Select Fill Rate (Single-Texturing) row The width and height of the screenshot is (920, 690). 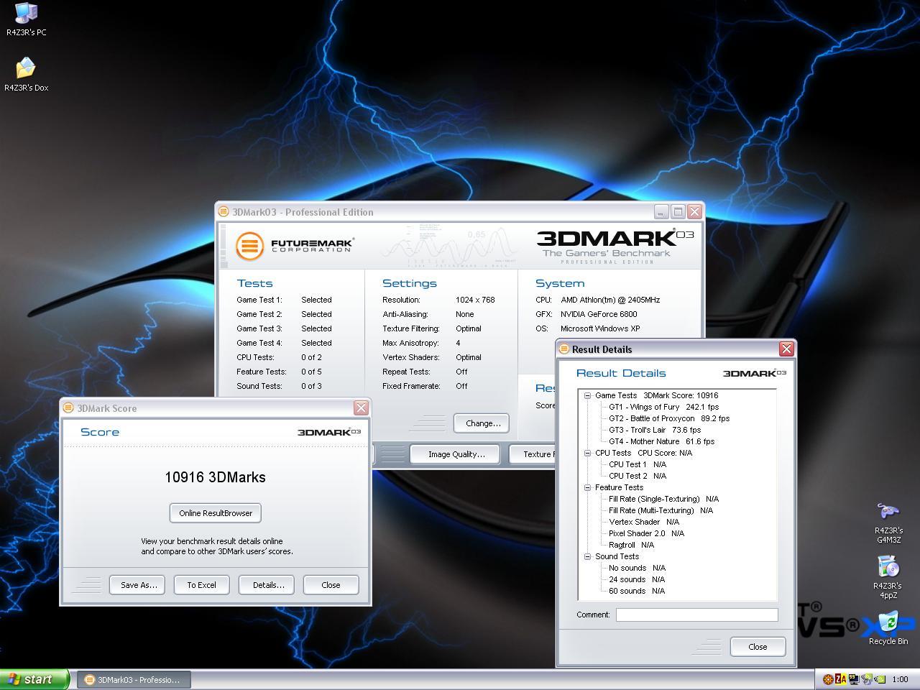(x=663, y=499)
